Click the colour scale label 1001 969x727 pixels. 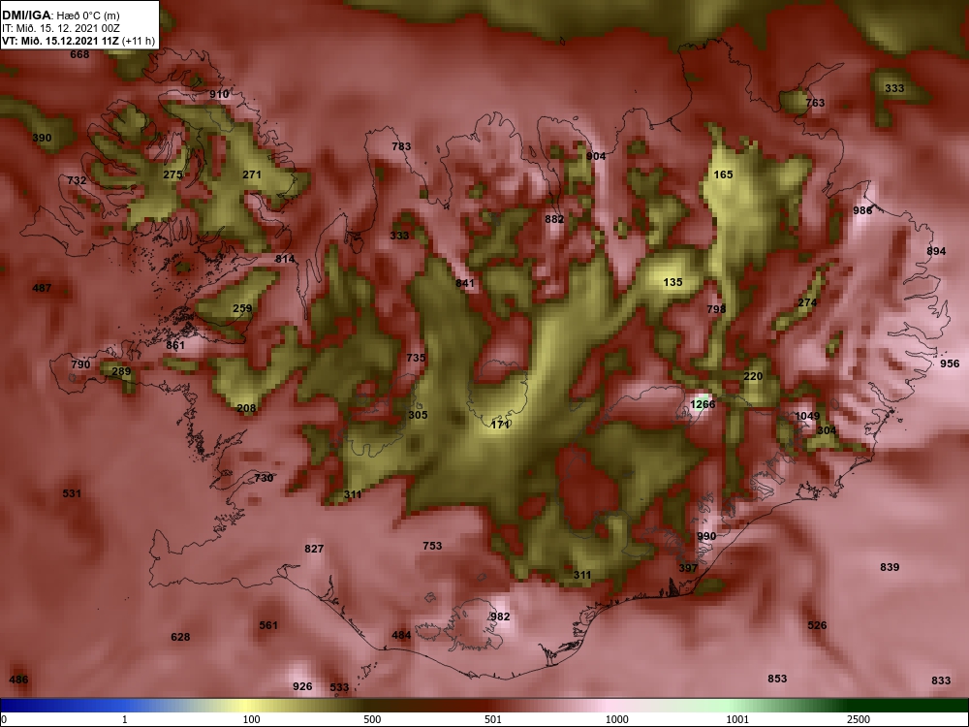pyautogui.click(x=737, y=719)
